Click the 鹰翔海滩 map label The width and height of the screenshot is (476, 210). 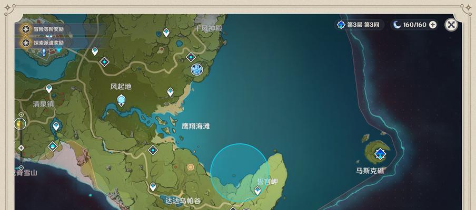pos(196,126)
